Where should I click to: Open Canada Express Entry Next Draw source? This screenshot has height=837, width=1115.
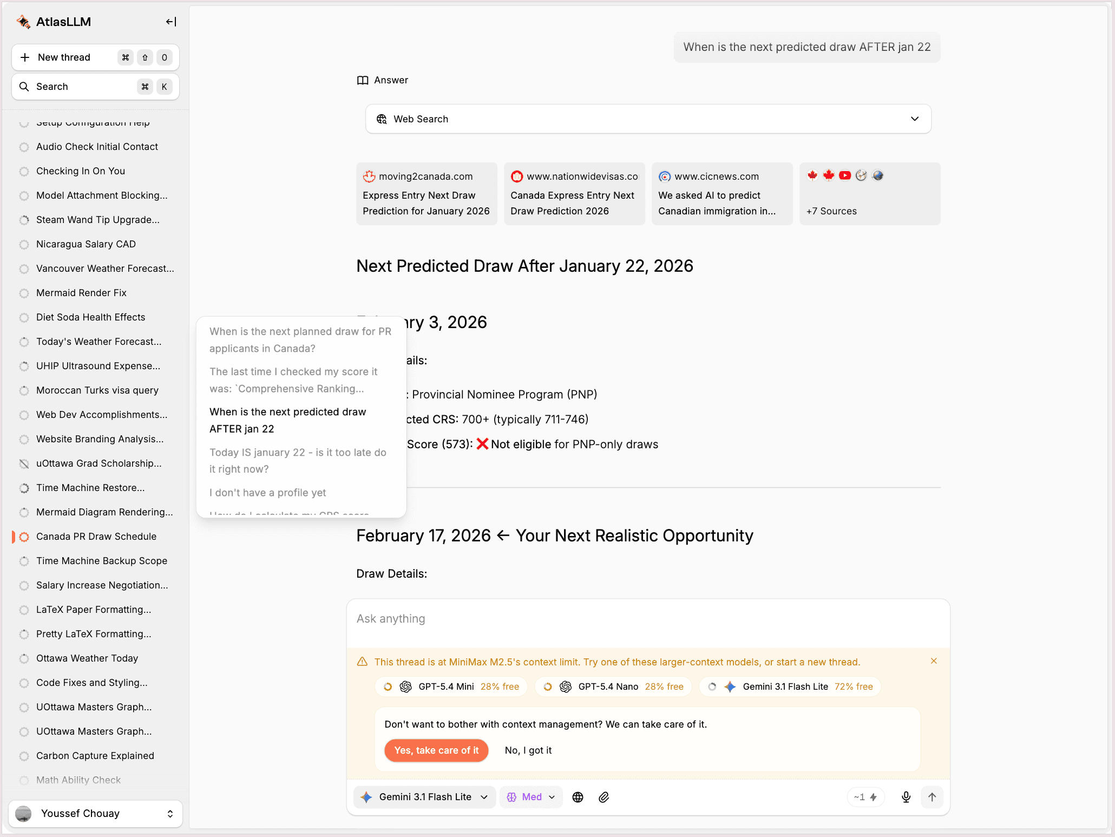click(574, 194)
